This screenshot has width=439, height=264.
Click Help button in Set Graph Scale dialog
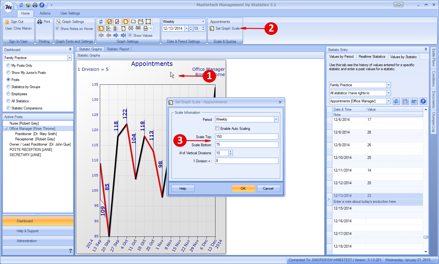click(183, 189)
